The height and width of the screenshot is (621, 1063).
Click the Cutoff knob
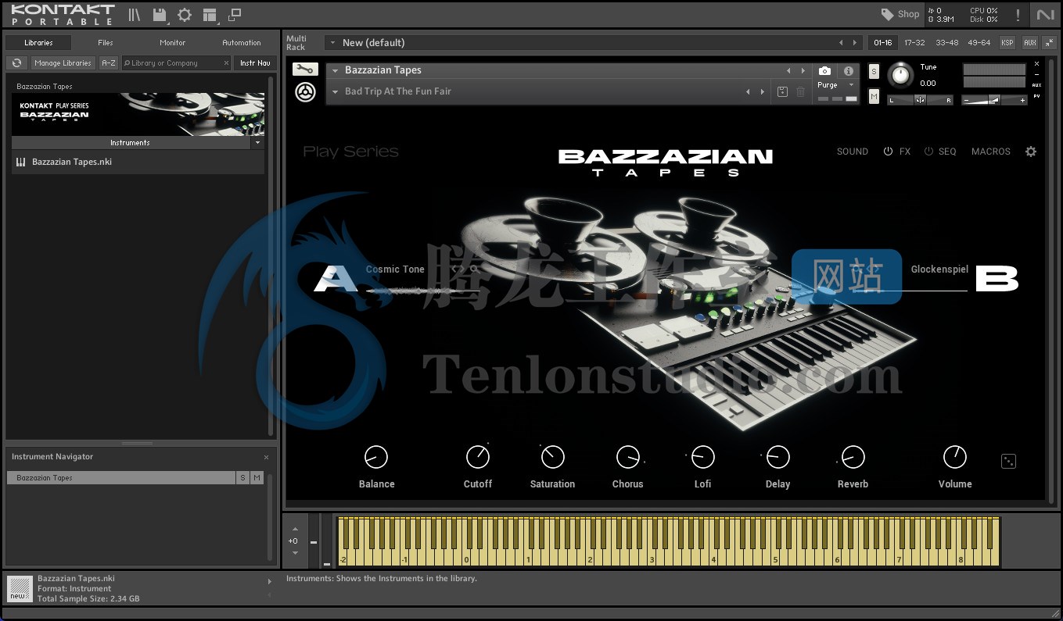(x=478, y=457)
